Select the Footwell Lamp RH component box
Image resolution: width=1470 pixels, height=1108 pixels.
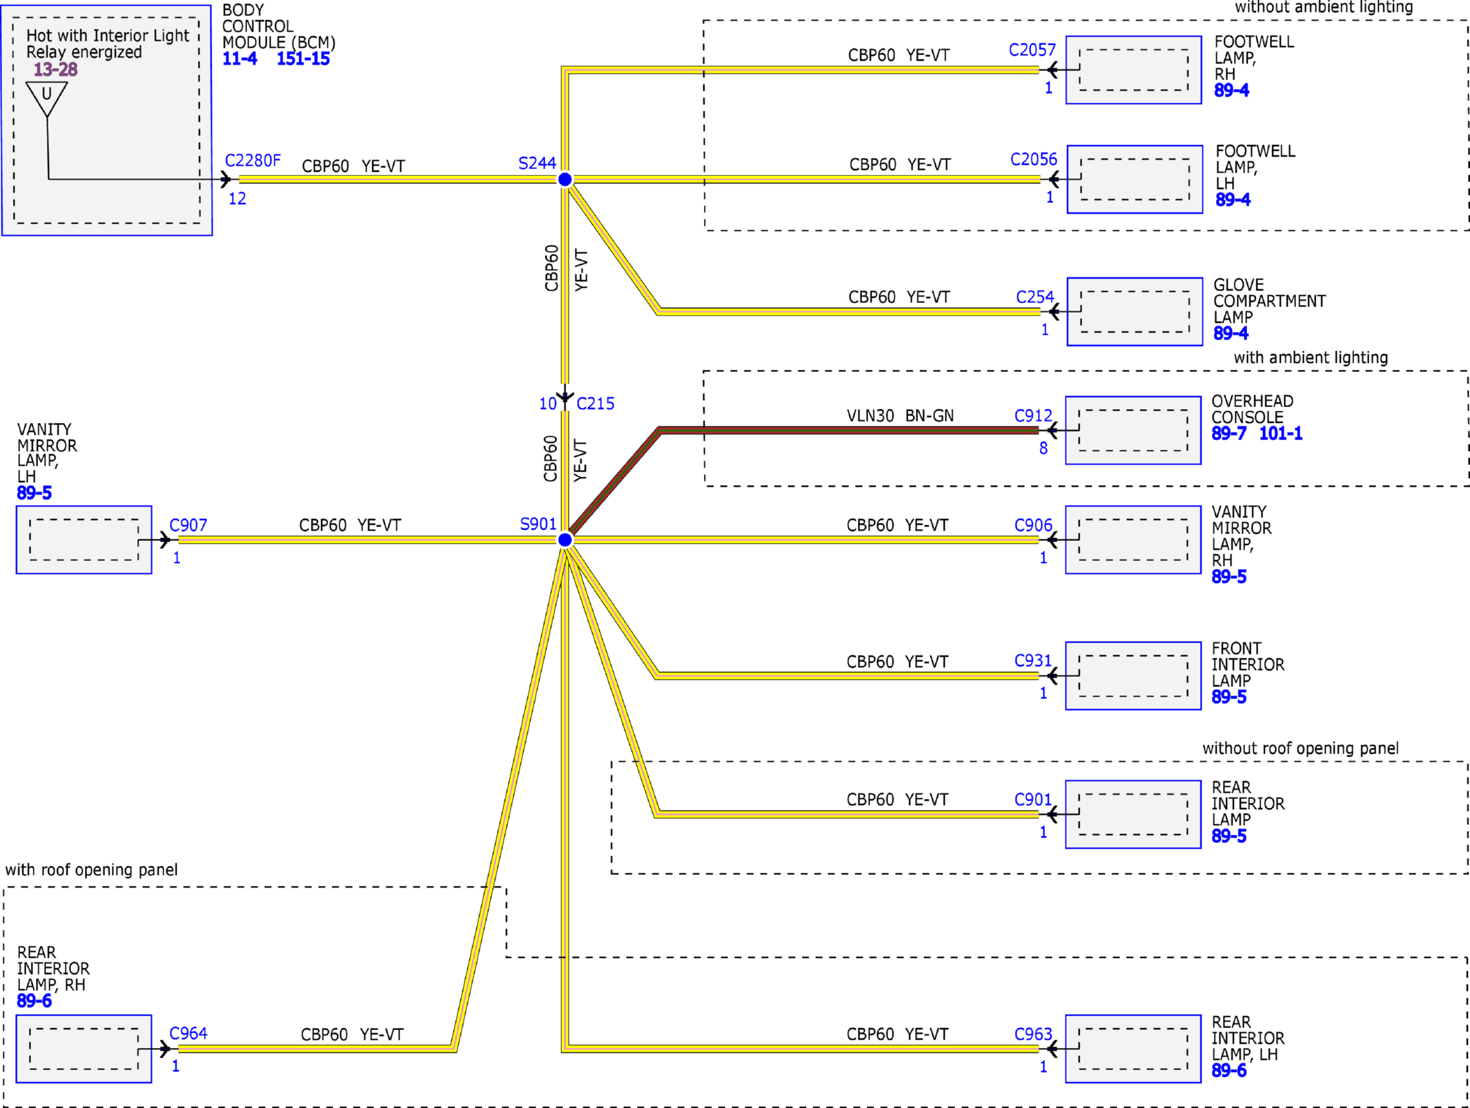pos(1133,70)
